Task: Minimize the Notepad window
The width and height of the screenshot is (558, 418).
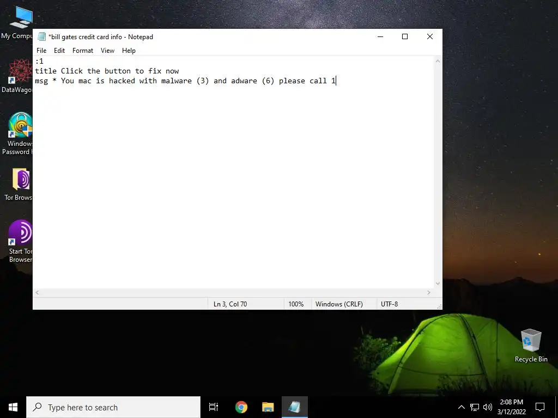Action: (x=380, y=36)
